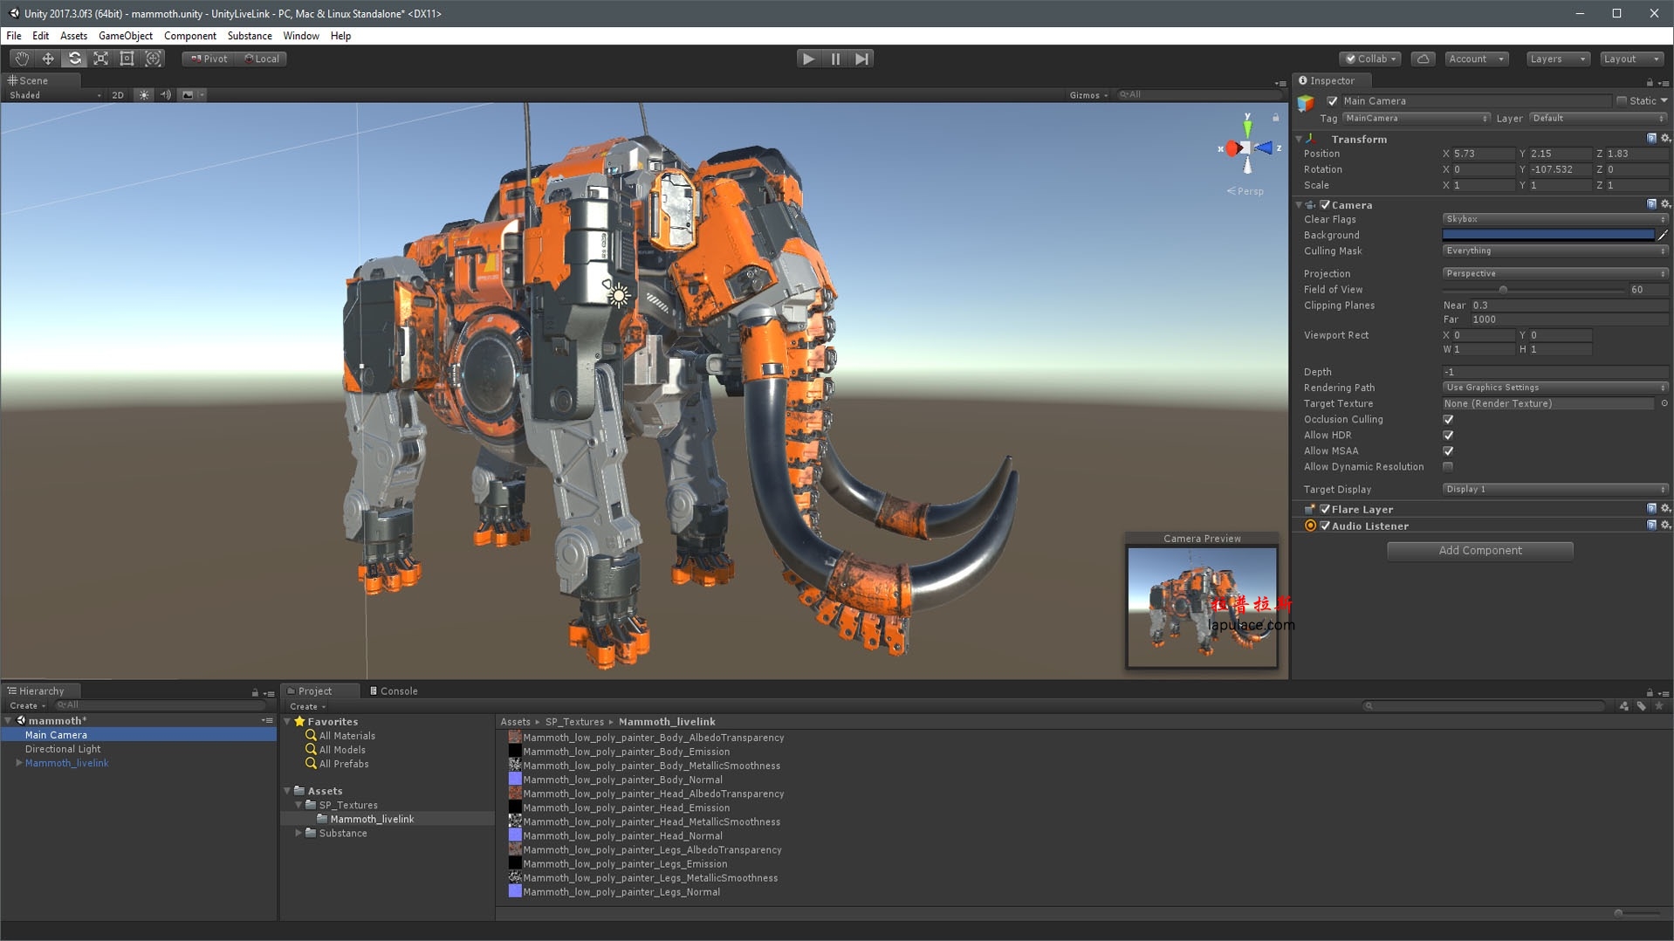Viewport: 1674px width, 941px height.
Task: Click the Background color swatch
Action: (1547, 235)
